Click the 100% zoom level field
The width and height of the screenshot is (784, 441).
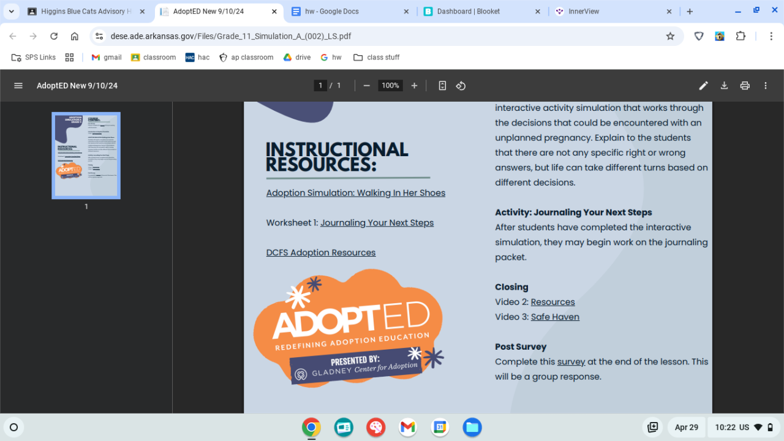point(390,86)
